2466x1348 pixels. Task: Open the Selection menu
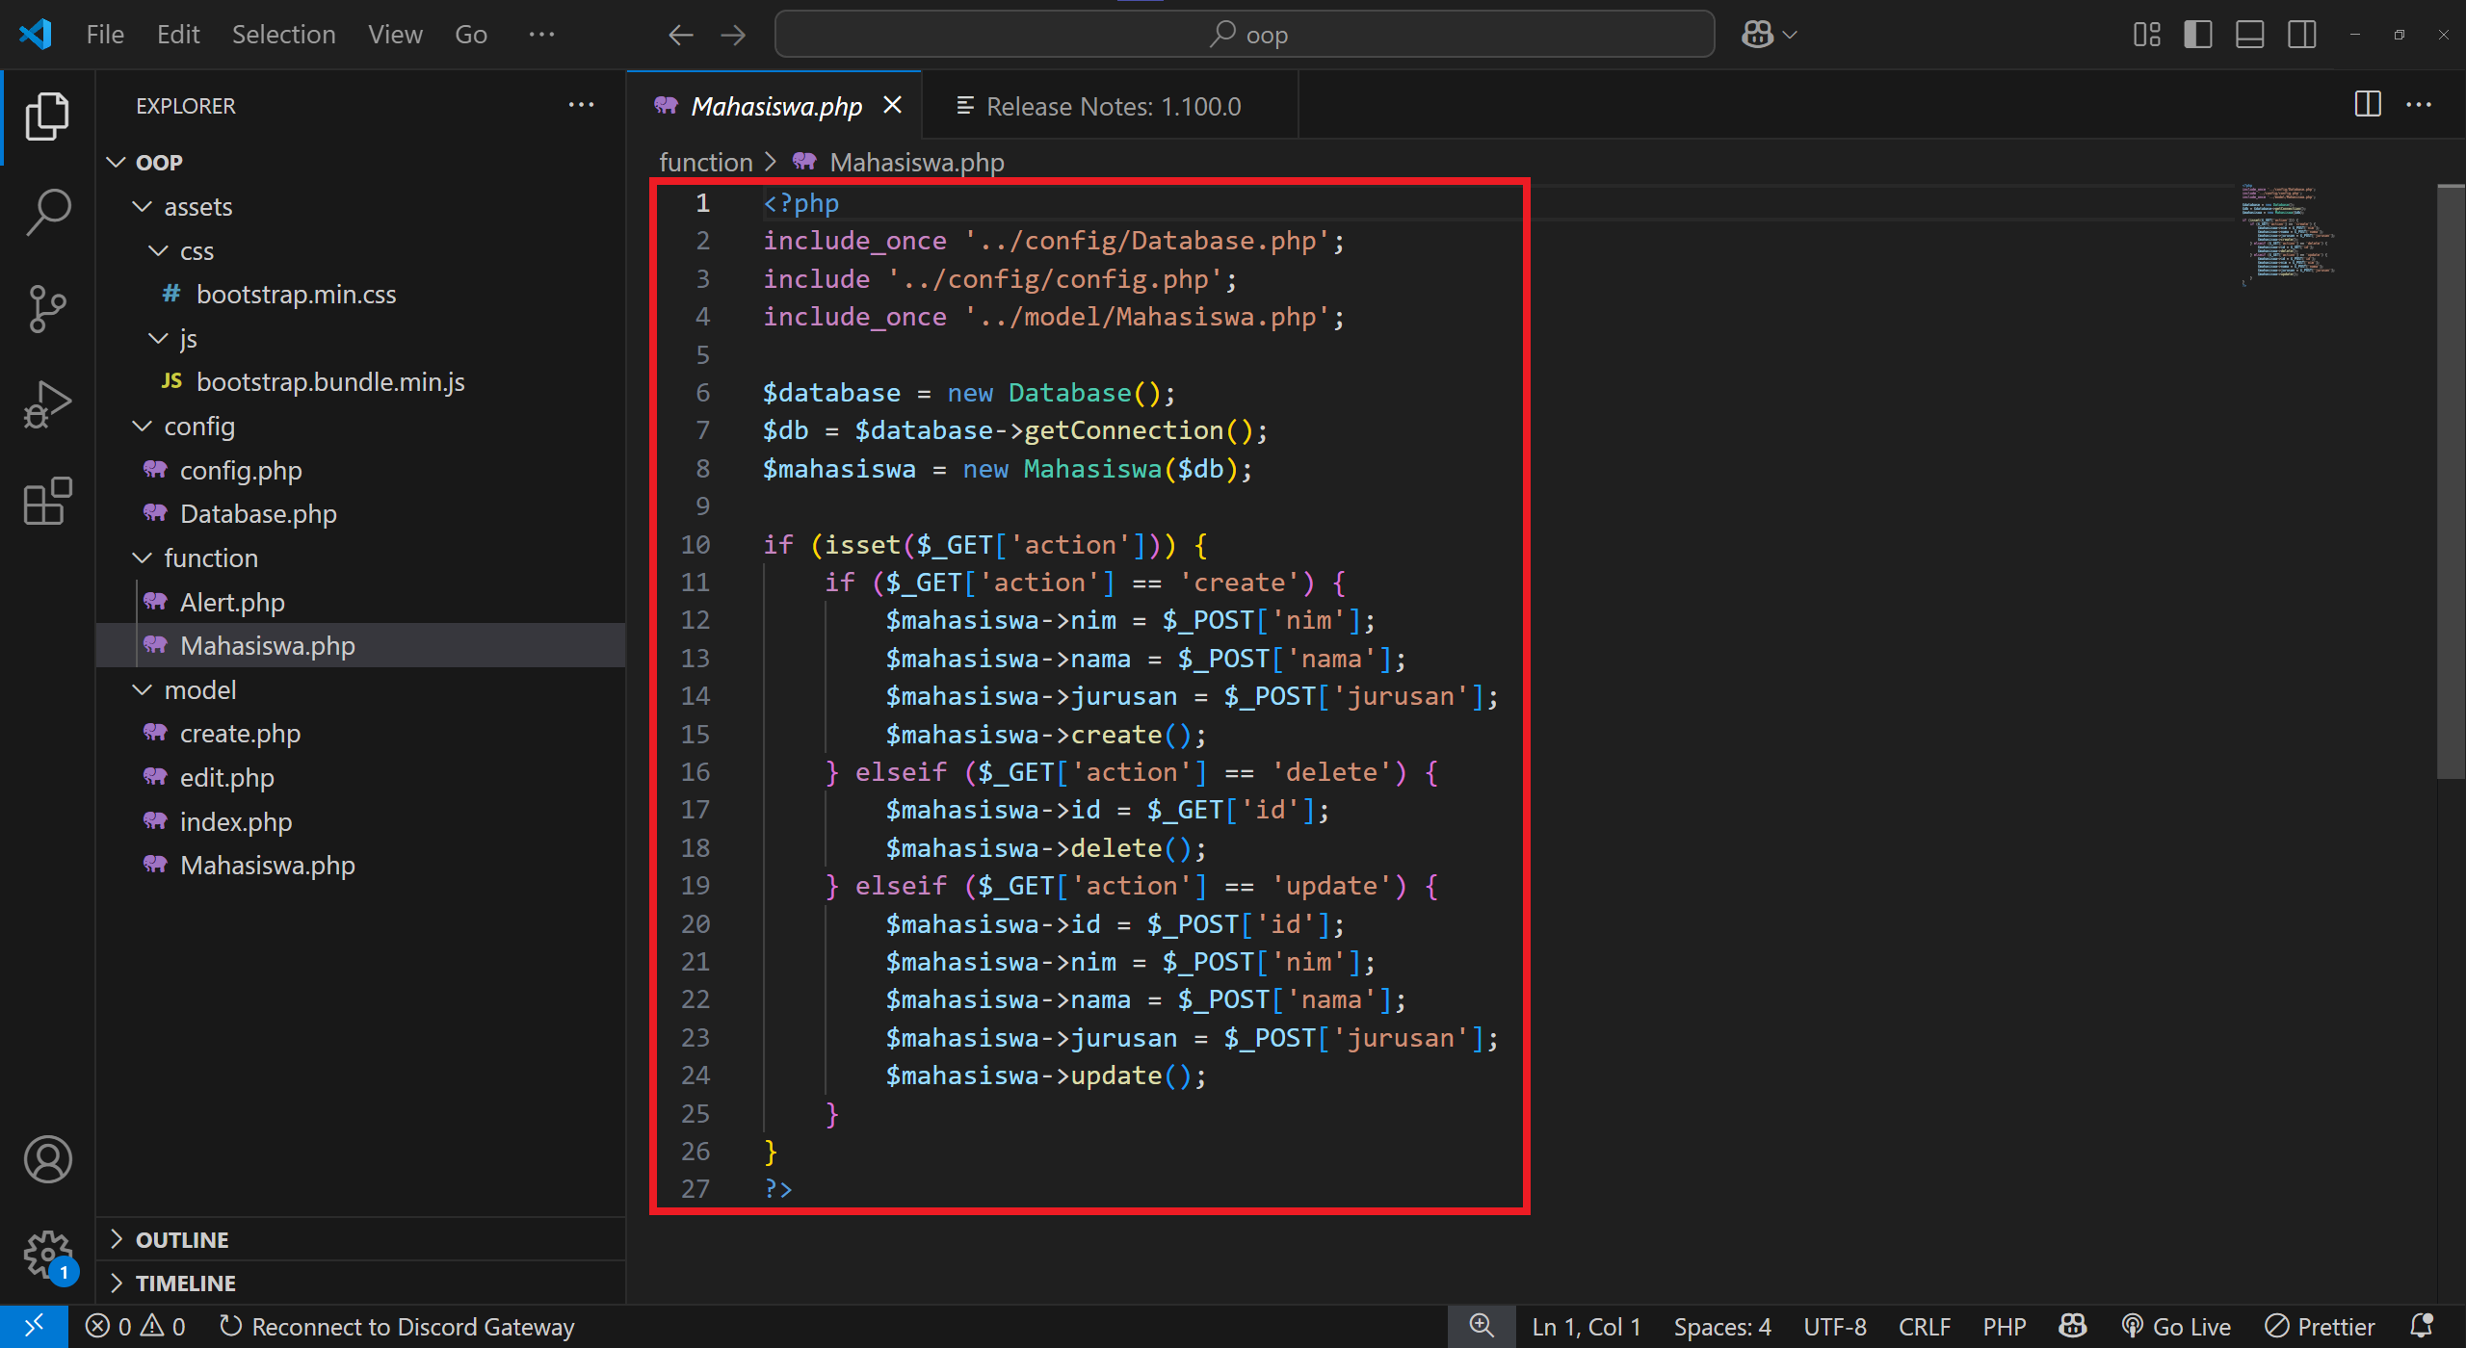(x=283, y=34)
